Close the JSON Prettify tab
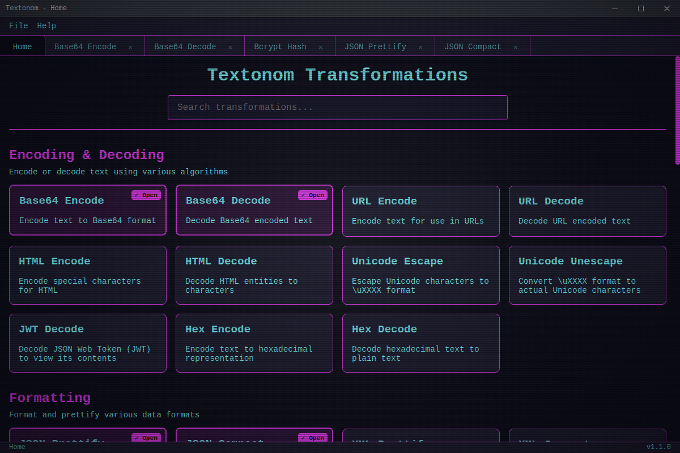 [420, 47]
